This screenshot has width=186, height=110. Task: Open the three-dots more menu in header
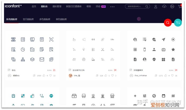(x=112, y=7)
